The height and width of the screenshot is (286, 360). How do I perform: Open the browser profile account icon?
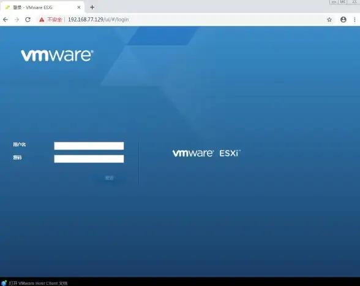343,20
